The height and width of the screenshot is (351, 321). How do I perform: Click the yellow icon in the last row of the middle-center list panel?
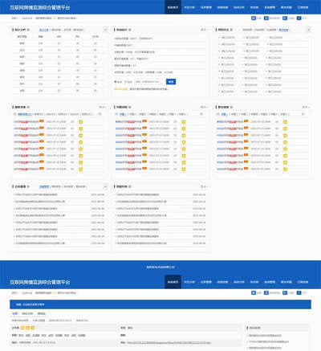click(x=184, y=169)
